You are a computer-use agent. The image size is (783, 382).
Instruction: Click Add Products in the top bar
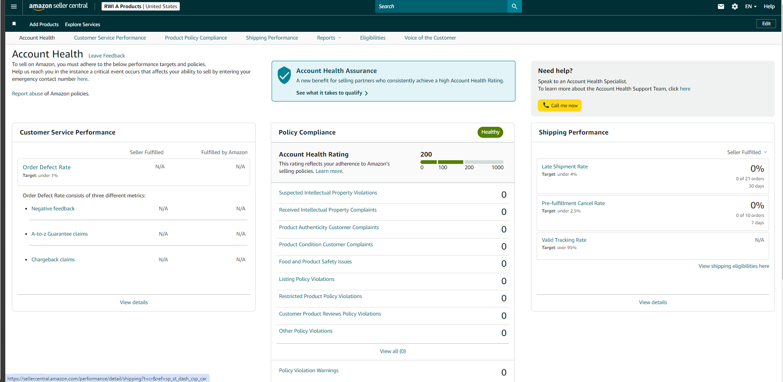44,24
